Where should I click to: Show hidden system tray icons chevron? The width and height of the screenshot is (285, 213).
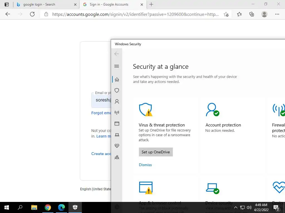(235, 207)
